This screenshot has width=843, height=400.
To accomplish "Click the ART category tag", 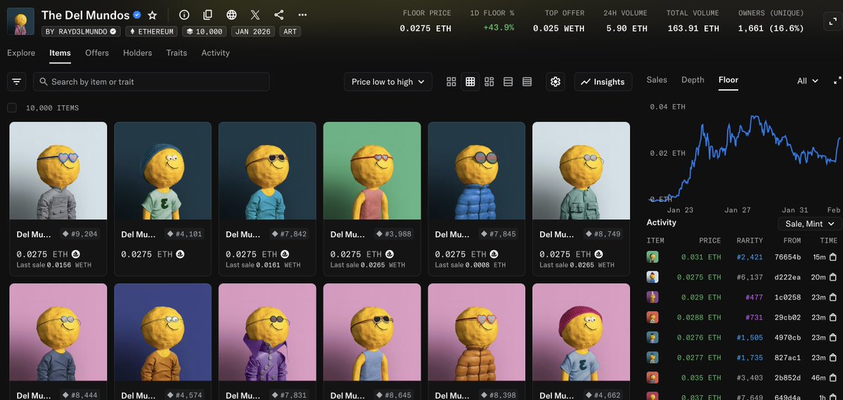I will click(290, 32).
